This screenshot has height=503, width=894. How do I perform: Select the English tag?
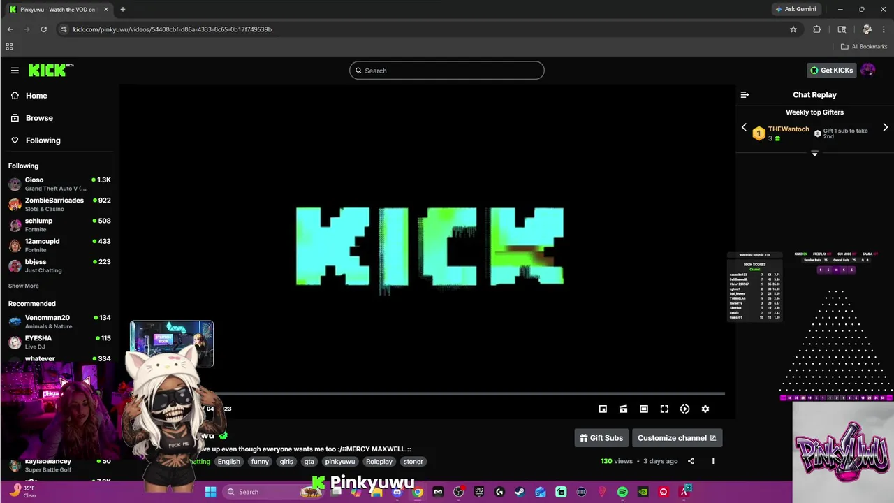point(228,462)
